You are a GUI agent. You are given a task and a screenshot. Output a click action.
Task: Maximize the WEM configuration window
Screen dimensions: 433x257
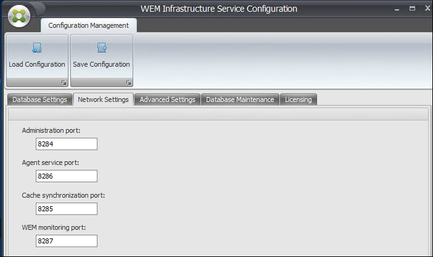tap(412, 9)
